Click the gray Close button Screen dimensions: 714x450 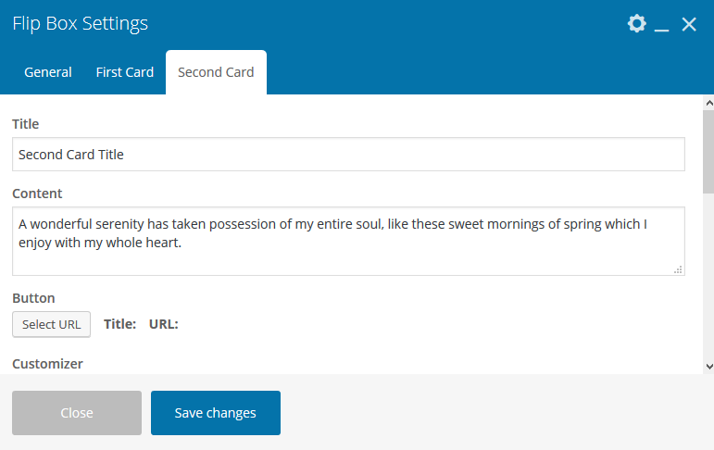point(77,413)
